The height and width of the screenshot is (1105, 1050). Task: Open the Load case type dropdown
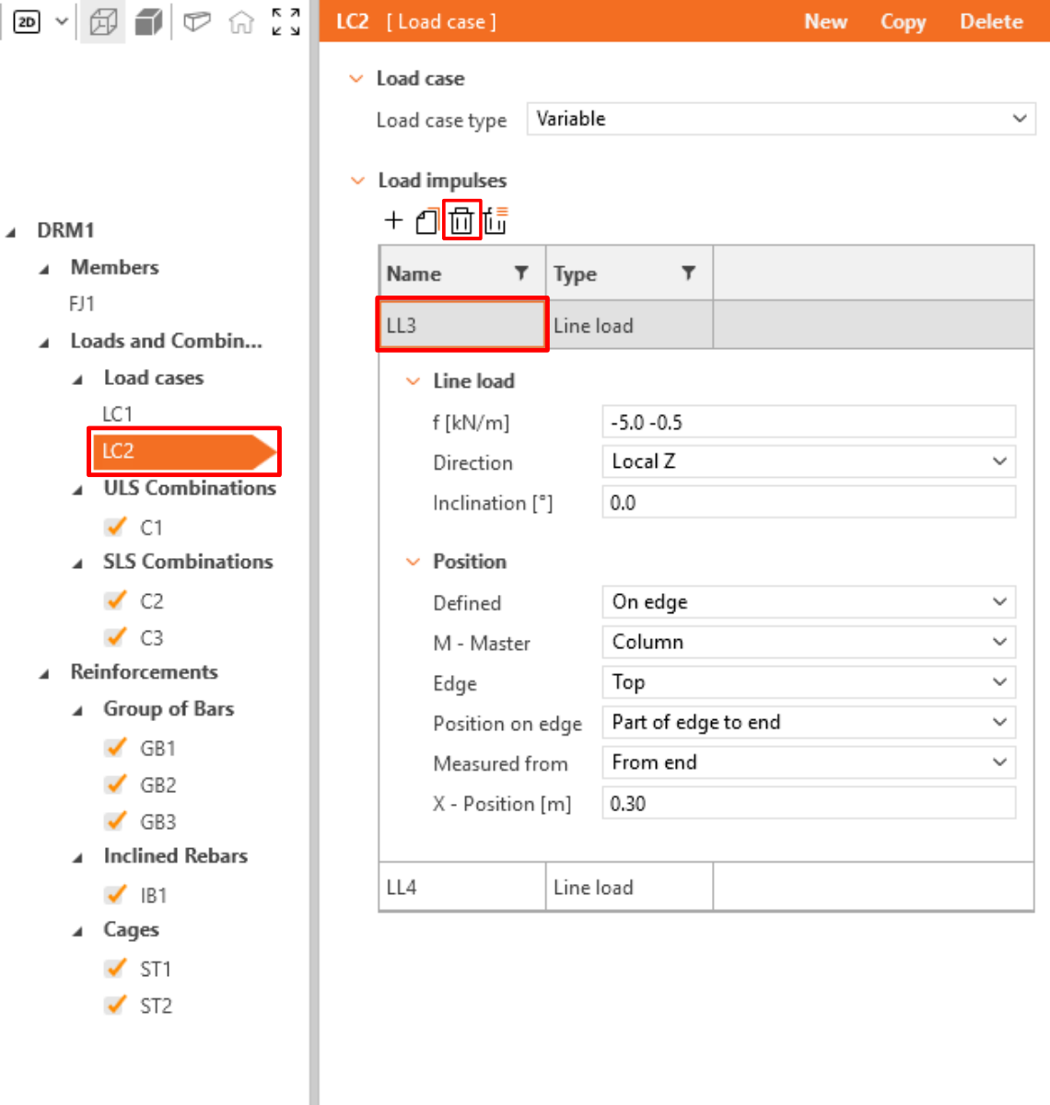click(781, 119)
